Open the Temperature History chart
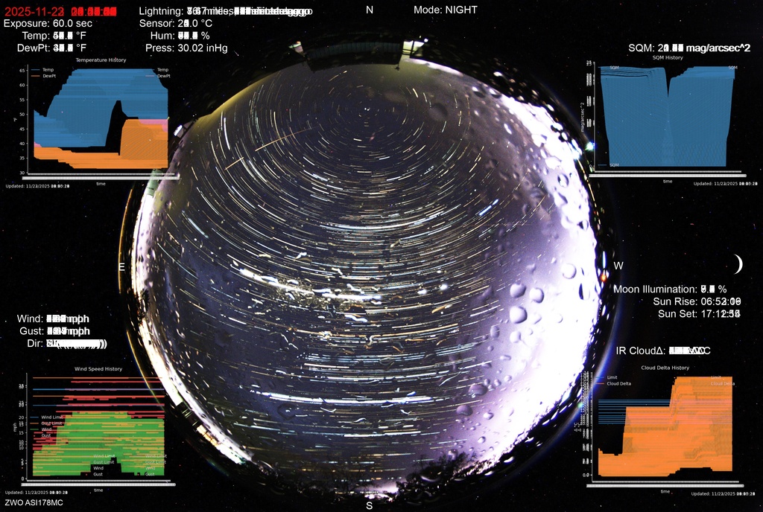This screenshot has height=512, width=763. tap(101, 119)
